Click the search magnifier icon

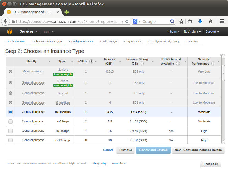(x=172, y=21)
